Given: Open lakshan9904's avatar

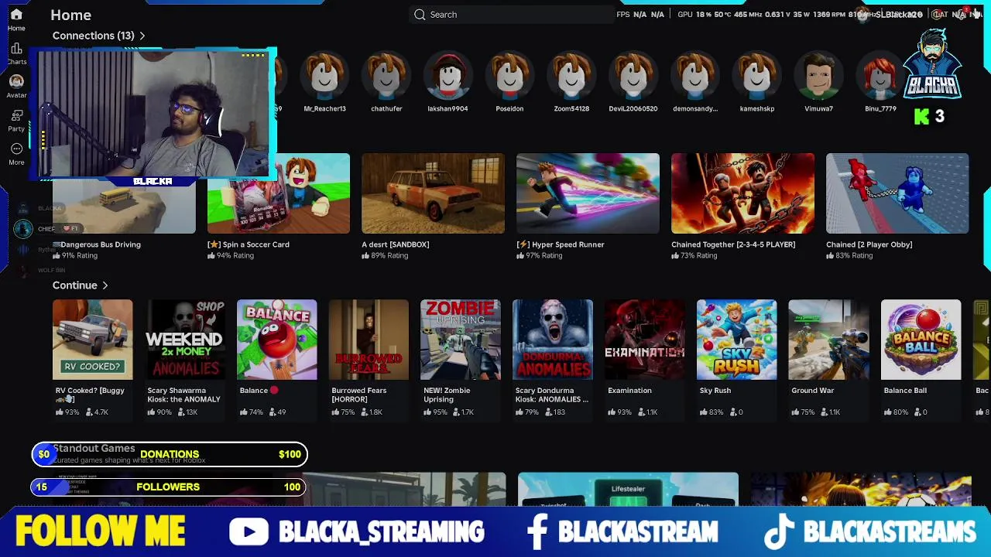Looking at the screenshot, I should coord(447,77).
